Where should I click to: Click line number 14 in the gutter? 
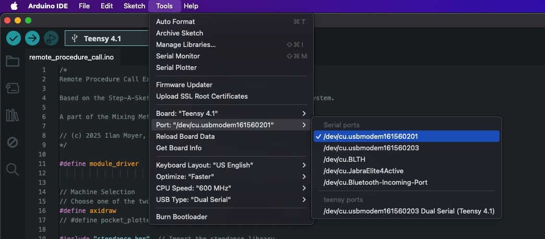click(x=44, y=192)
